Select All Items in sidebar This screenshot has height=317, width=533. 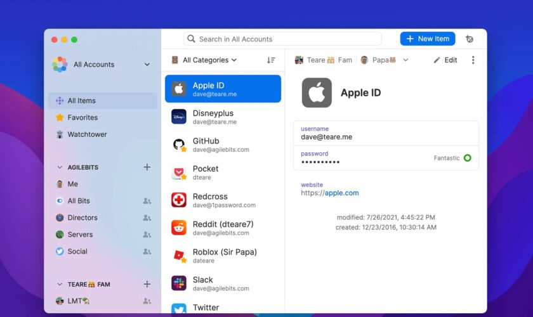click(103, 101)
